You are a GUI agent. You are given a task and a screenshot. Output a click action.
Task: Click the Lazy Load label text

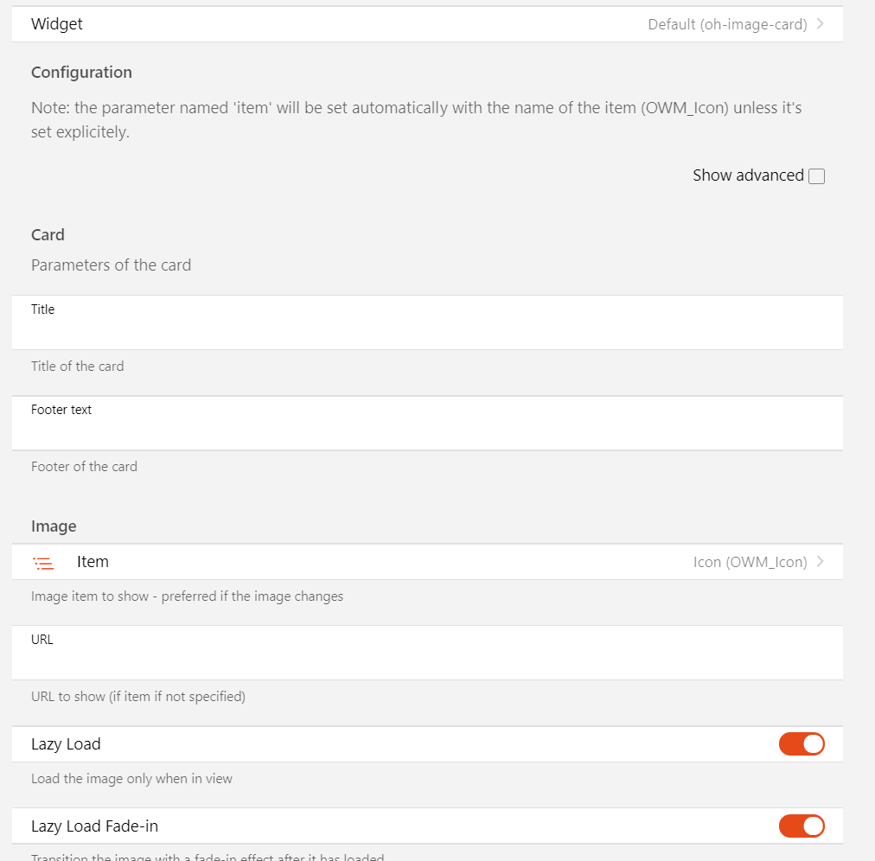point(66,744)
